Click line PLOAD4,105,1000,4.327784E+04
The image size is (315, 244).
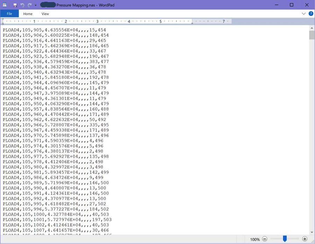(56, 215)
